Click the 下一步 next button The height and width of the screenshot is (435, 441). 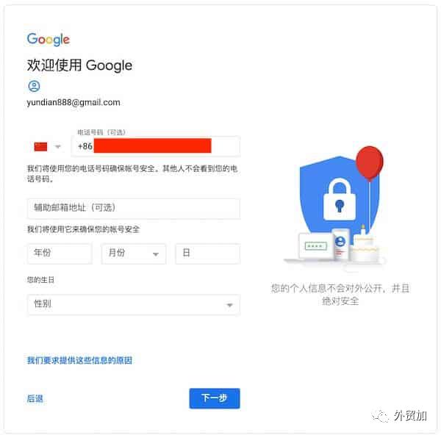tap(215, 398)
